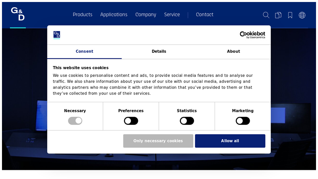Switch to the About tab
This screenshot has height=179, width=318.
[233, 51]
